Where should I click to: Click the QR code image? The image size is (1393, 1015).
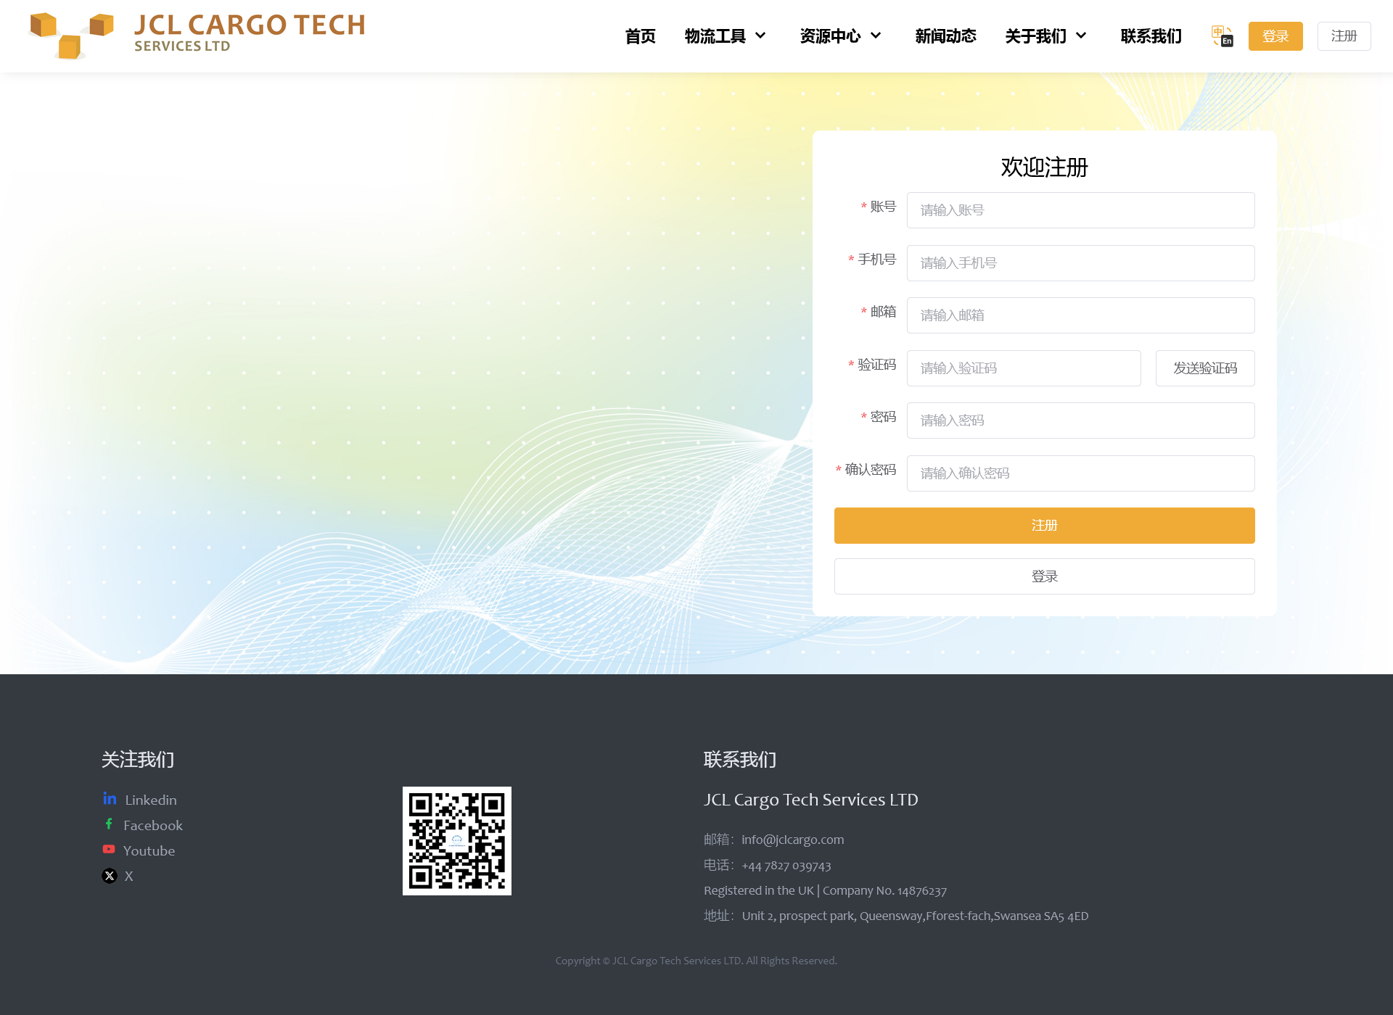[457, 841]
